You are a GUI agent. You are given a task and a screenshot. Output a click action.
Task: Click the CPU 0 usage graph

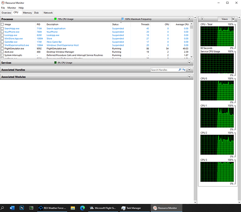[217, 90]
